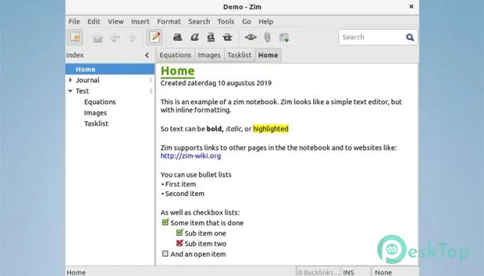Go forward to next page arrow

tap(132, 37)
